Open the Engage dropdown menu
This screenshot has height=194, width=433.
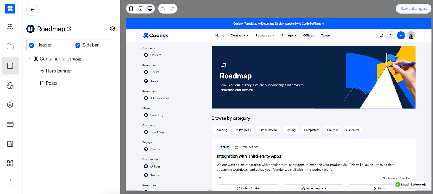(x=289, y=35)
